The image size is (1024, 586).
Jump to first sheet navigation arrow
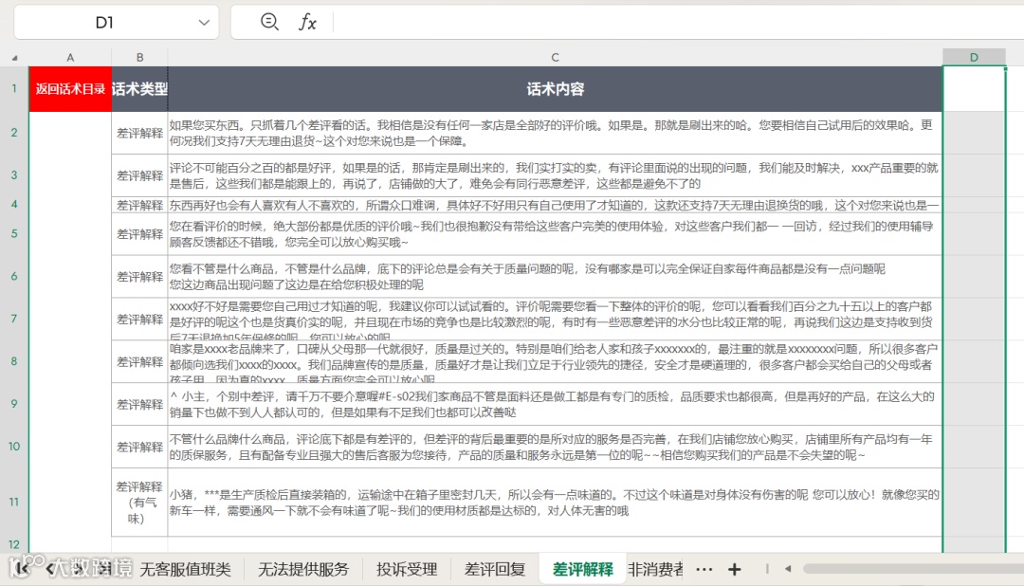(21, 570)
